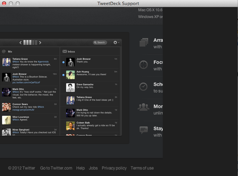Click the clock Schedule icon
This screenshot has width=238, height=176.
pyautogui.click(x=143, y=87)
